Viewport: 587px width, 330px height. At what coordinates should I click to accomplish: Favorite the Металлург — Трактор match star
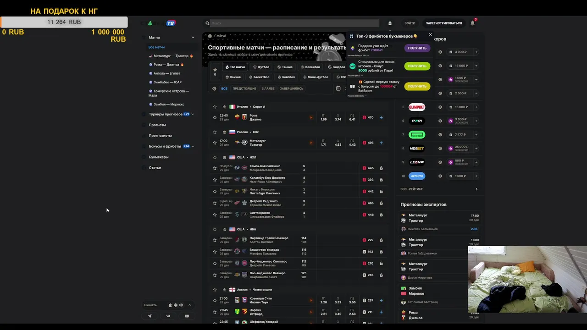(215, 143)
